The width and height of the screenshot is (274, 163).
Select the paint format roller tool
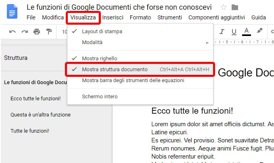[x=49, y=32]
